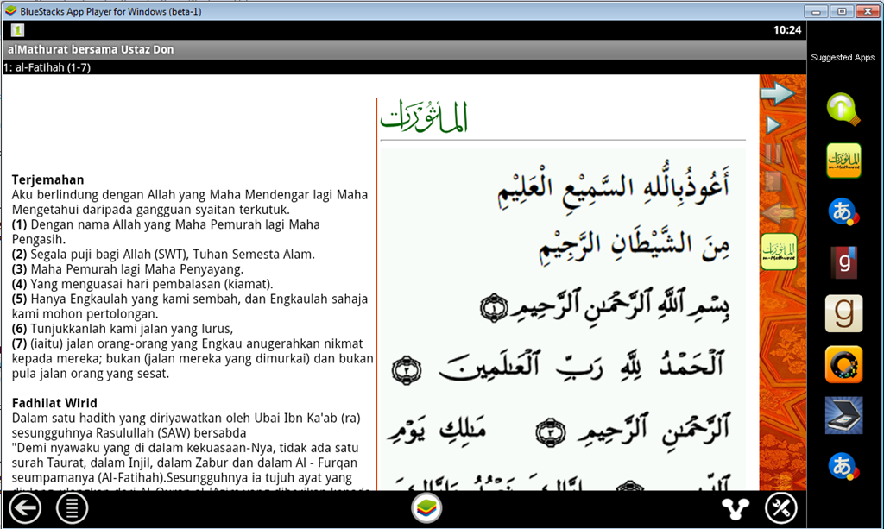This screenshot has height=529, width=884.
Task: Select '1: al-Fatihah (1-7)' heading
Action: (47, 67)
